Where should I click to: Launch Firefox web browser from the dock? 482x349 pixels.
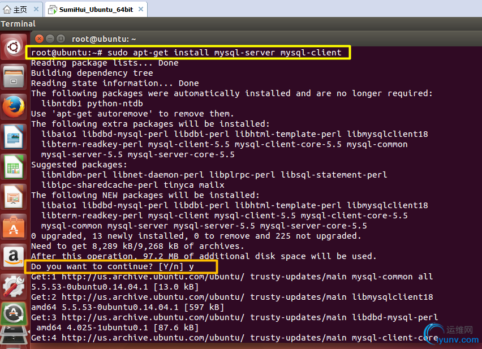point(14,107)
